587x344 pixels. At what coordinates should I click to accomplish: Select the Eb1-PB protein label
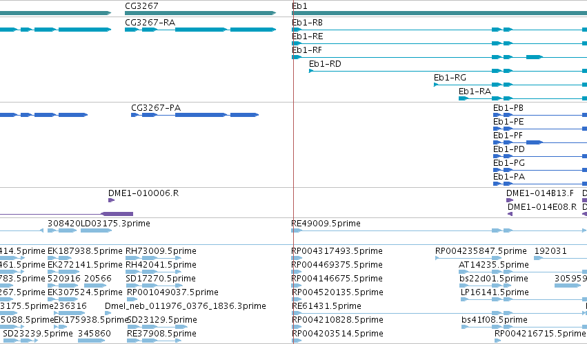click(508, 108)
